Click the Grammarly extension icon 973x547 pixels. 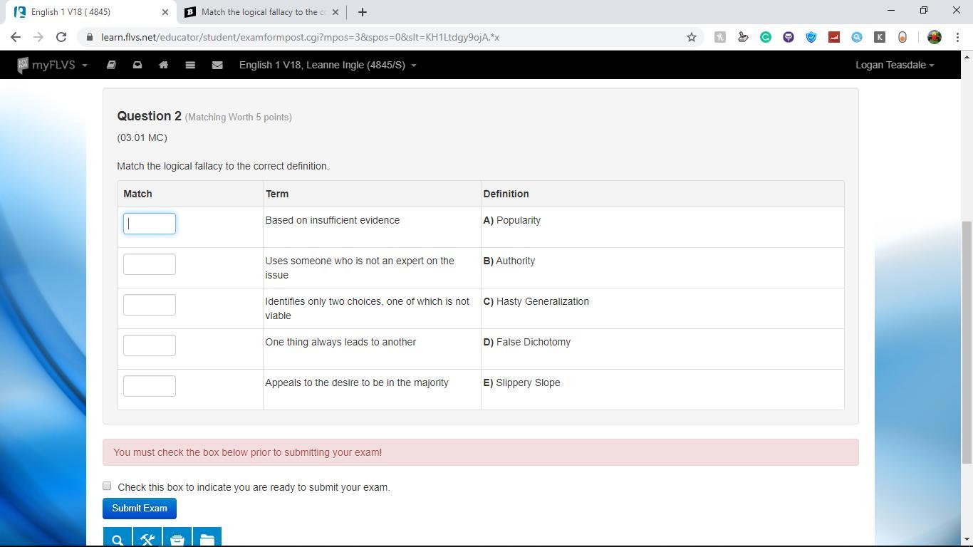(x=766, y=37)
